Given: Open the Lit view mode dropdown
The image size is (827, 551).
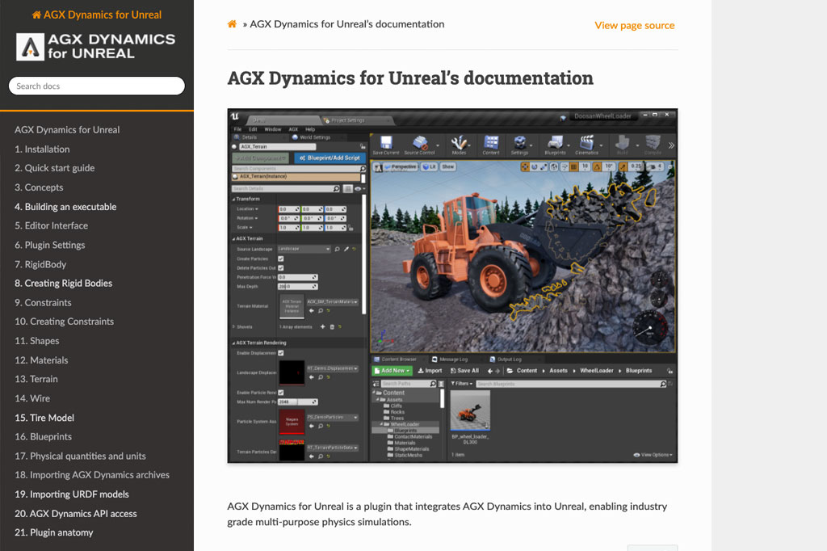Looking at the screenshot, I should click(x=430, y=166).
